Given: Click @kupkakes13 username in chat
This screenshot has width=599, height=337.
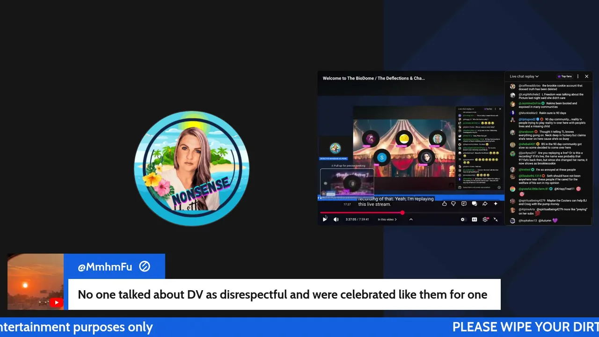Looking at the screenshot, I should click(x=527, y=220).
